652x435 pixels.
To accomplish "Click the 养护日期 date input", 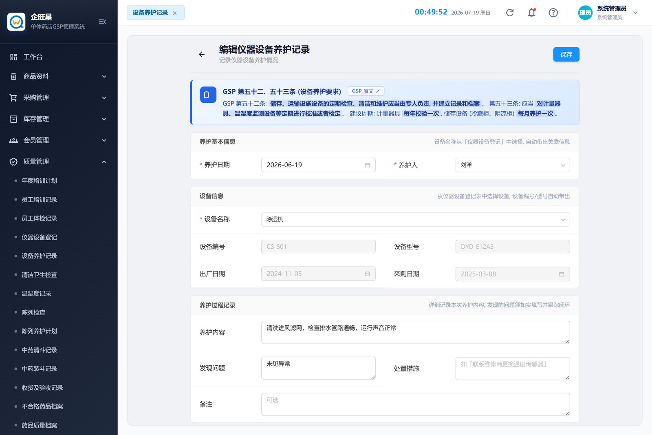I will [318, 165].
